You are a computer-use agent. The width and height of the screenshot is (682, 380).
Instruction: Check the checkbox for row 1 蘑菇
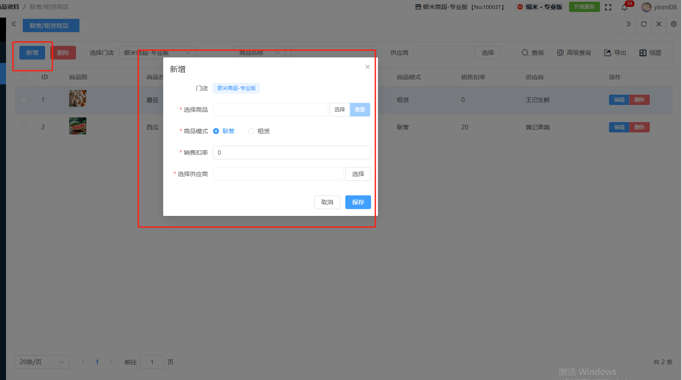coord(24,100)
